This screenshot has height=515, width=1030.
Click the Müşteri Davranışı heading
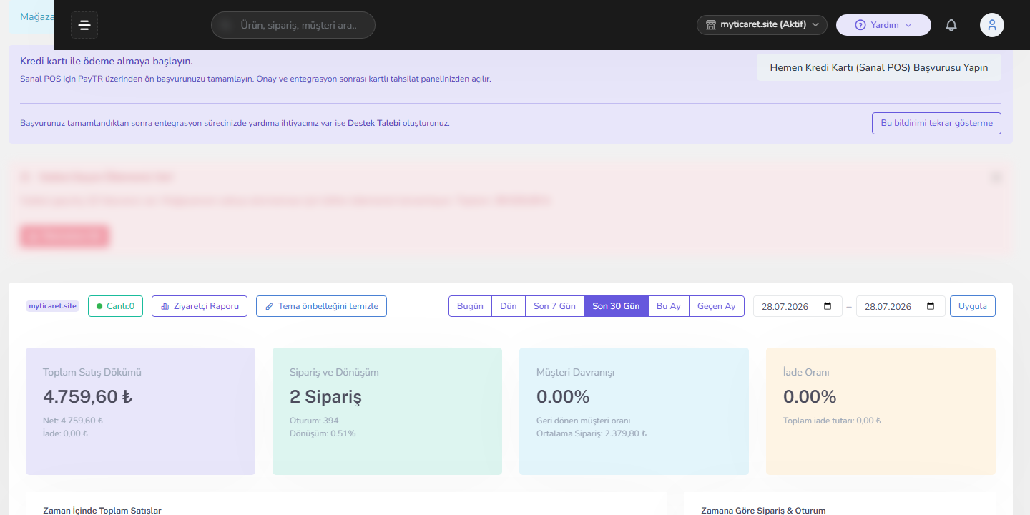(575, 372)
